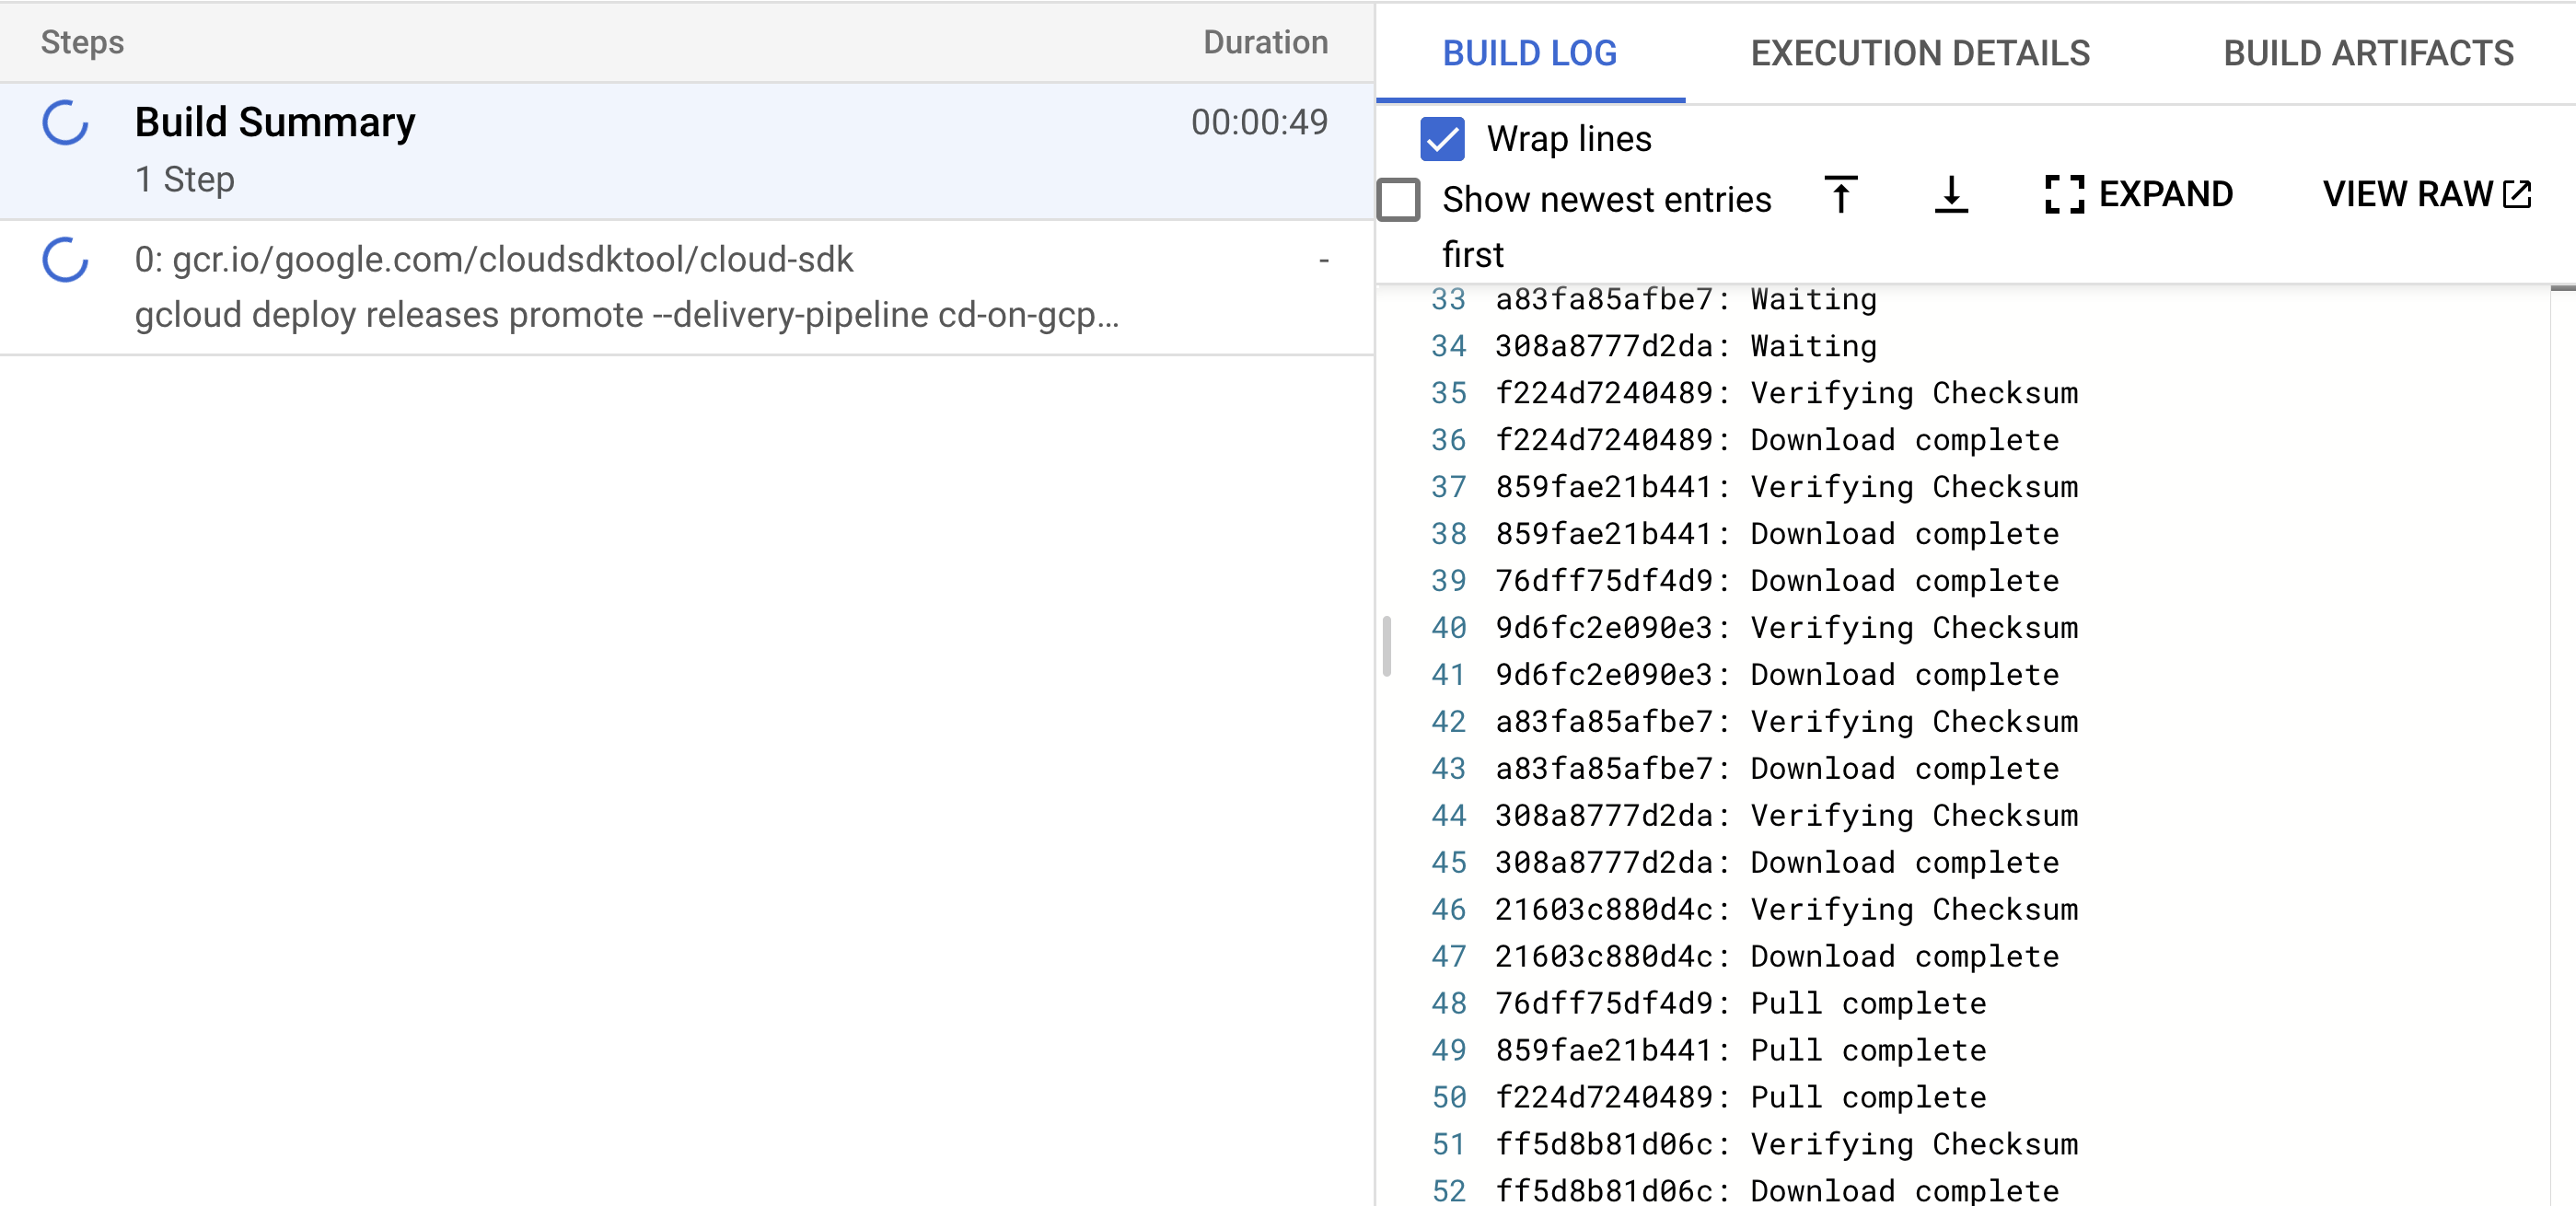Jump to bottom of log arrow icon
Screen dimensions: 2576x1206
(1950, 194)
